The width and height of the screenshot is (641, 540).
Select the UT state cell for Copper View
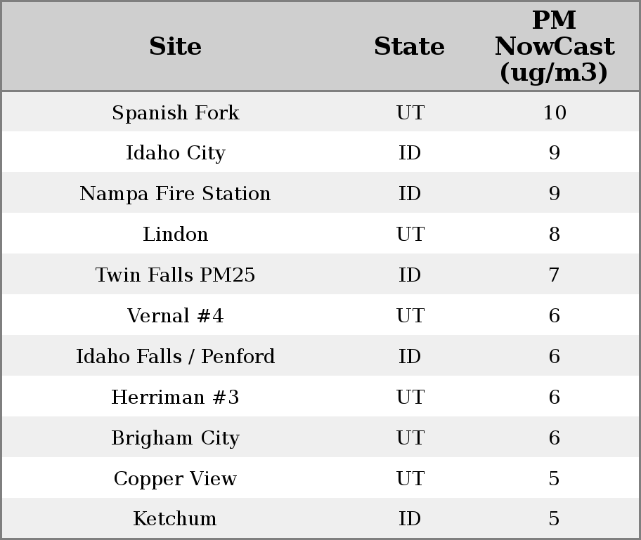point(410,479)
